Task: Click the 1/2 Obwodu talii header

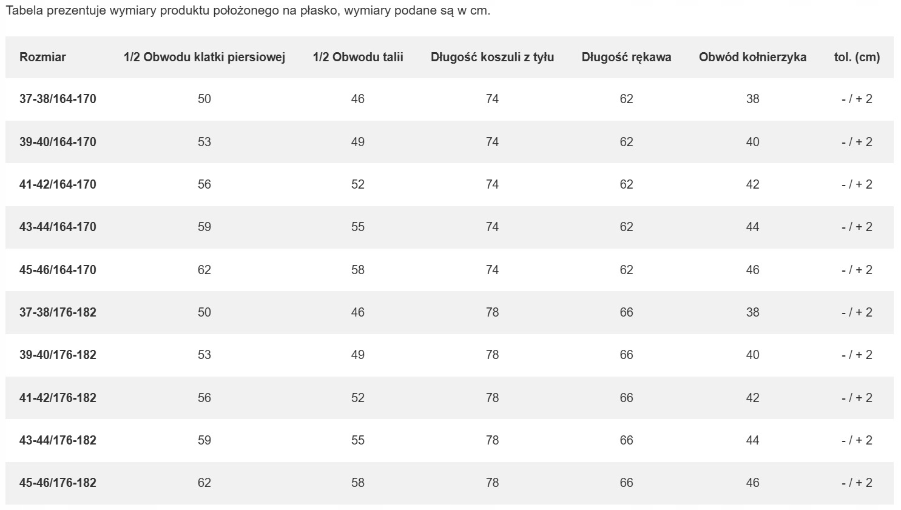Action: pyautogui.click(x=358, y=57)
